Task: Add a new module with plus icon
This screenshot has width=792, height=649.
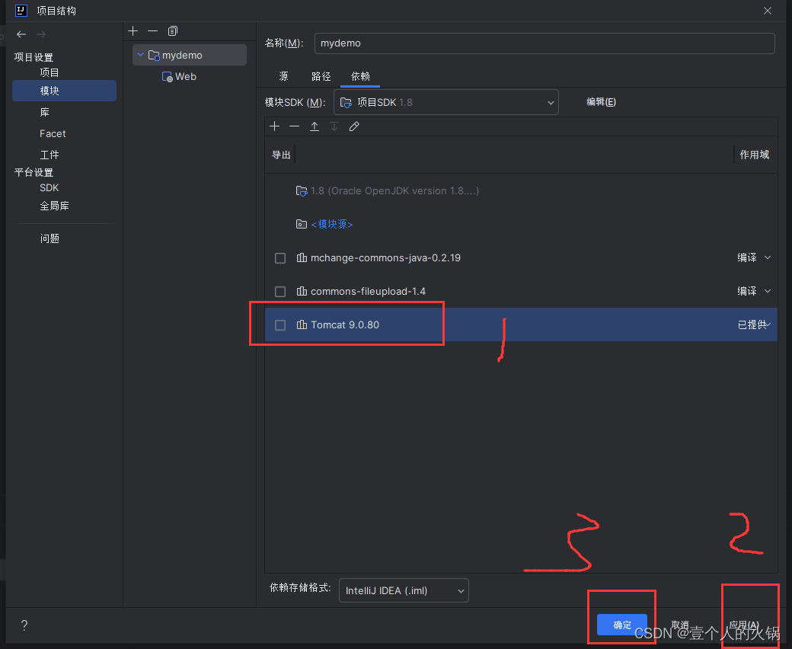Action: pyautogui.click(x=133, y=31)
